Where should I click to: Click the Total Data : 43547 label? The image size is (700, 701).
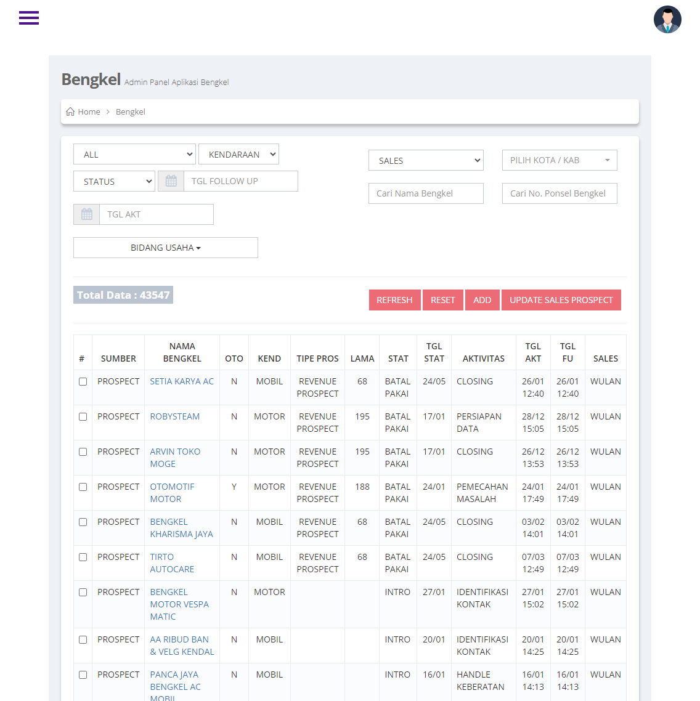tap(123, 295)
